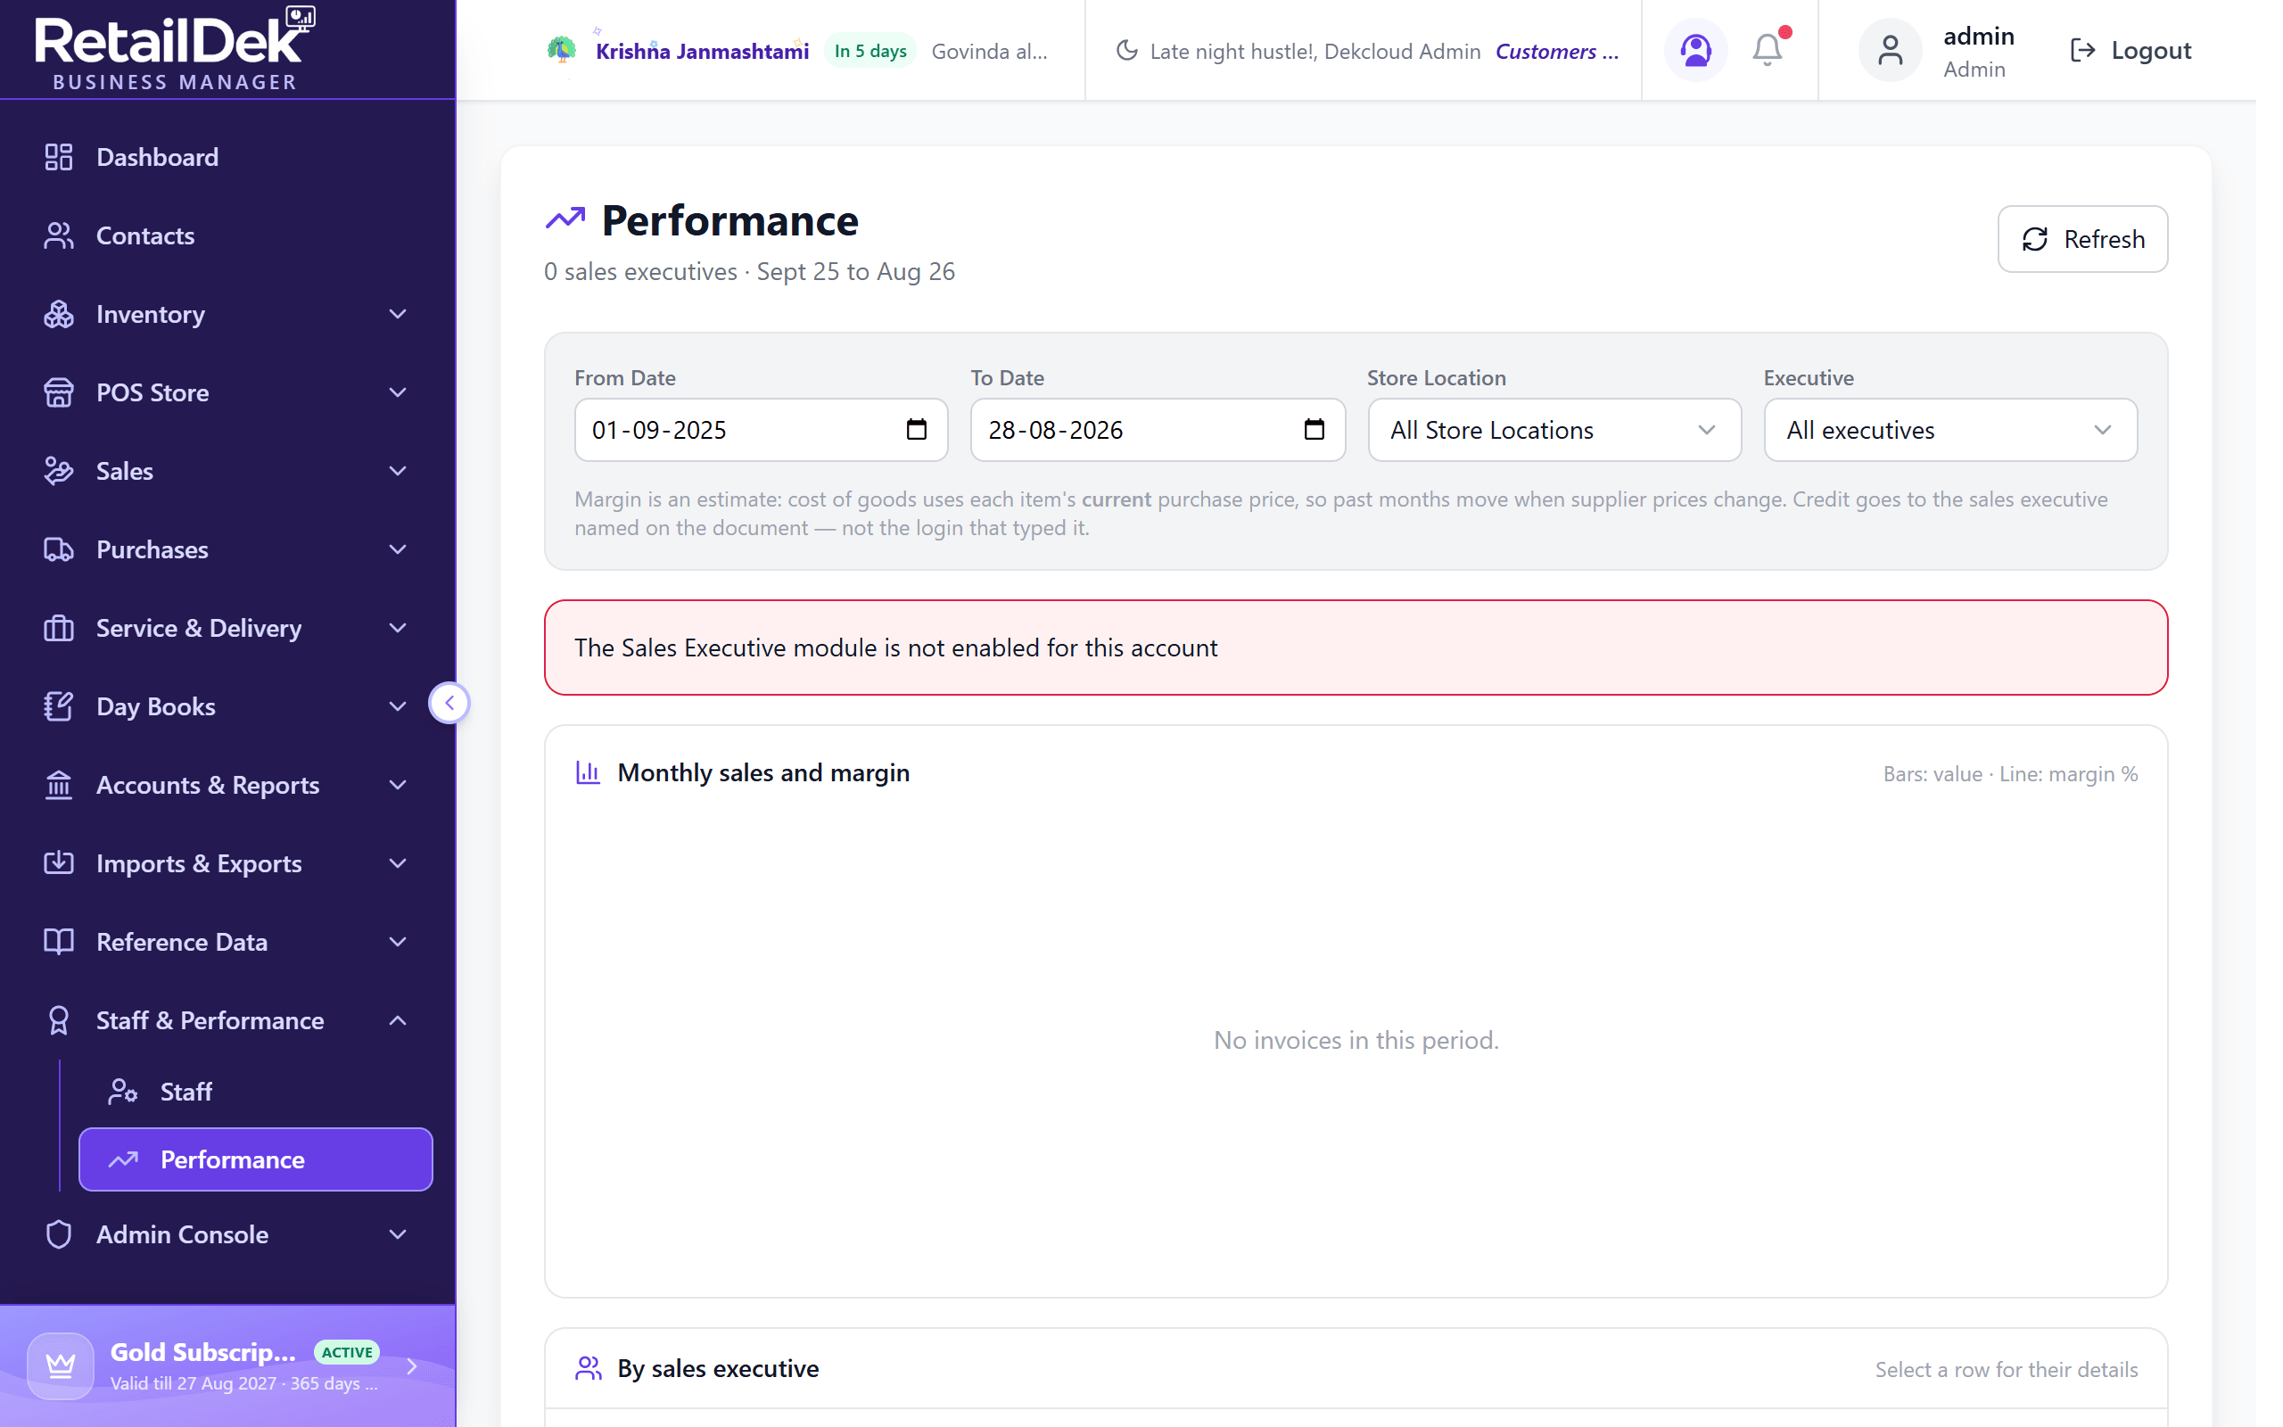Expand the Reference Data chevron
Screen dimensions: 2283x1427
pos(398,941)
